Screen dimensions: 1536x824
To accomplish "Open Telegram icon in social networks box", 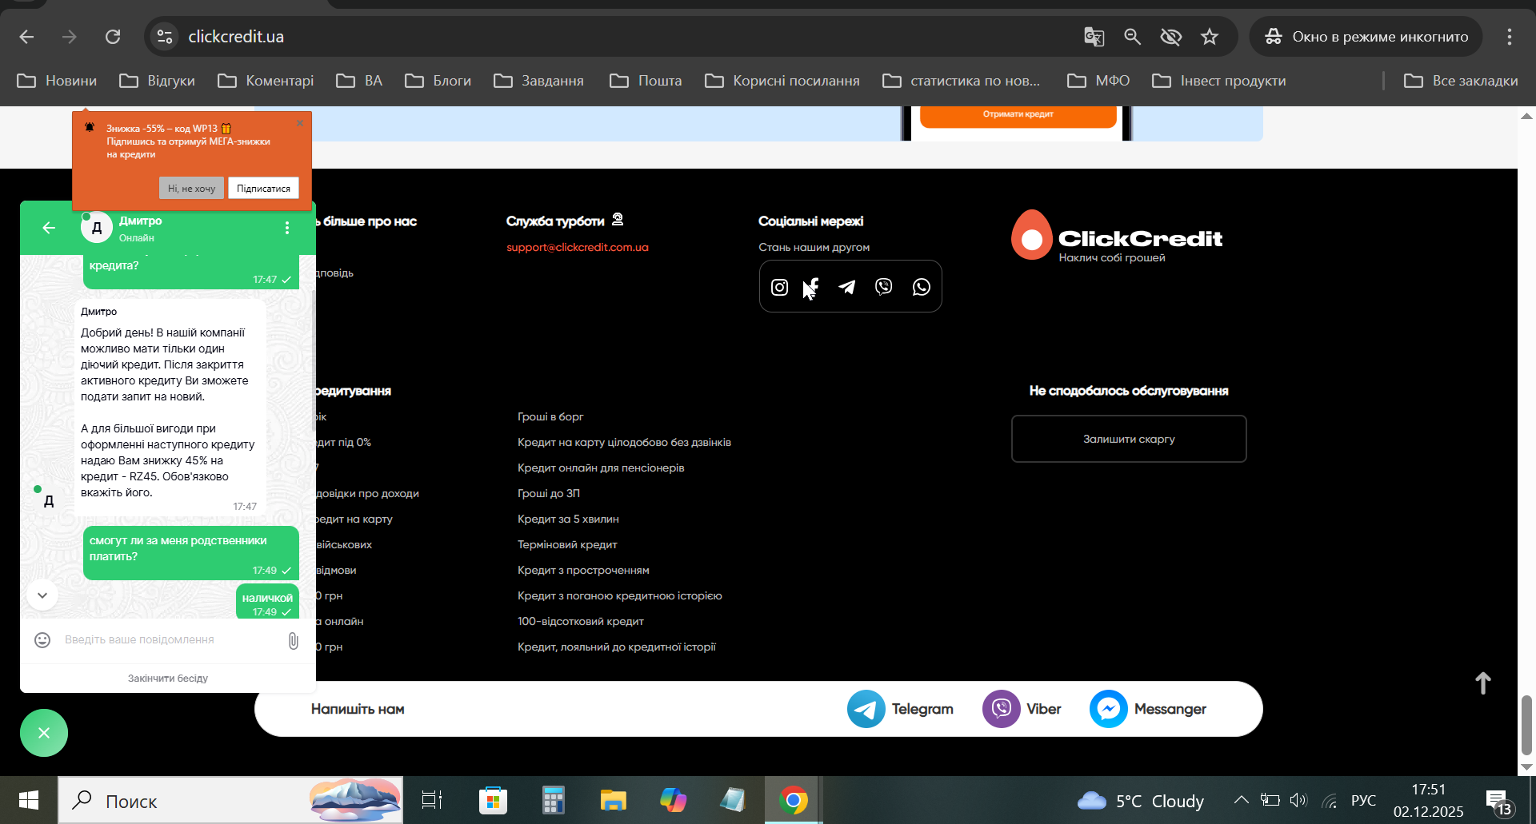I will (847, 287).
